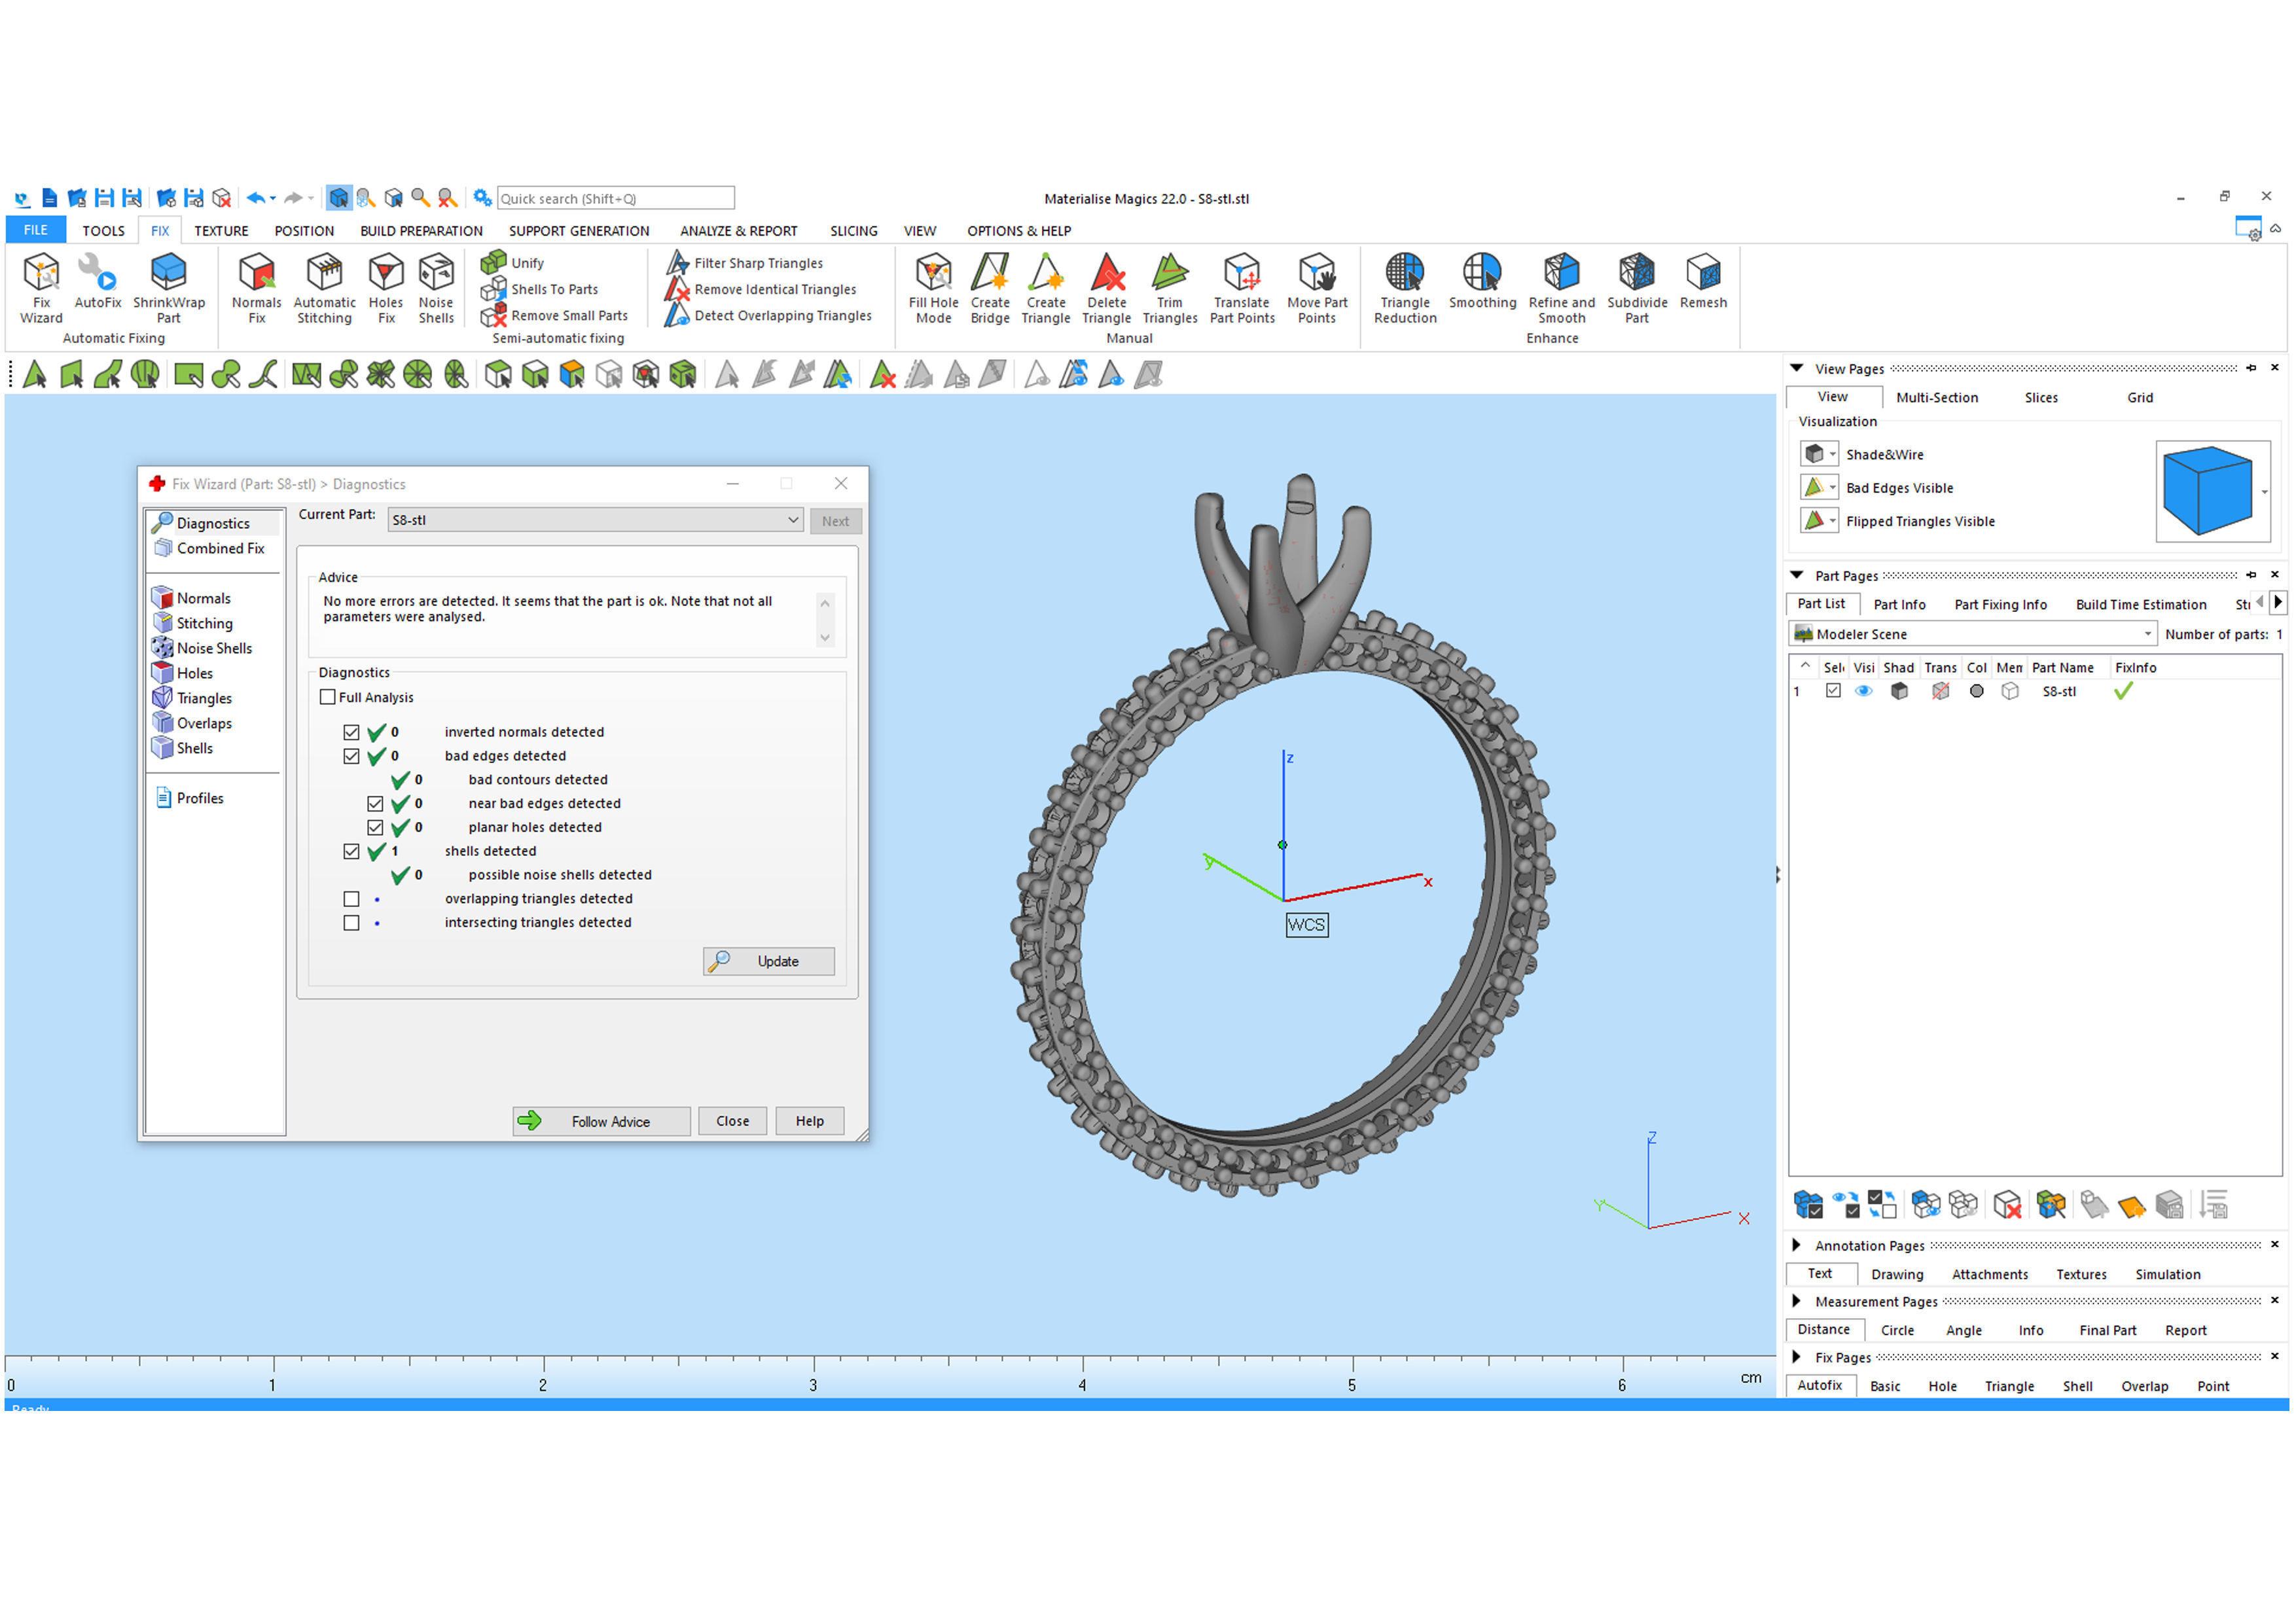Expand the Annotation Pages panel

tap(1796, 1245)
